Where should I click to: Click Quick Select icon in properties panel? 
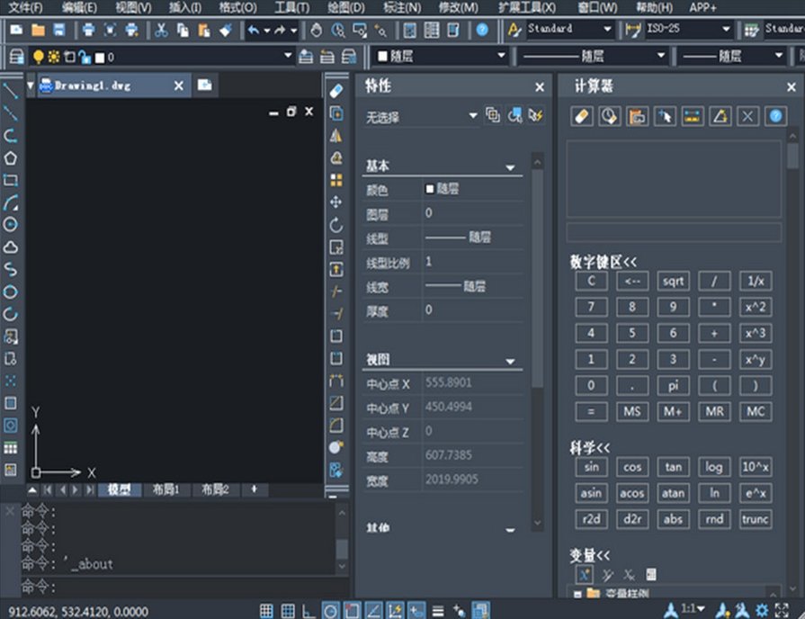pyautogui.click(x=536, y=115)
